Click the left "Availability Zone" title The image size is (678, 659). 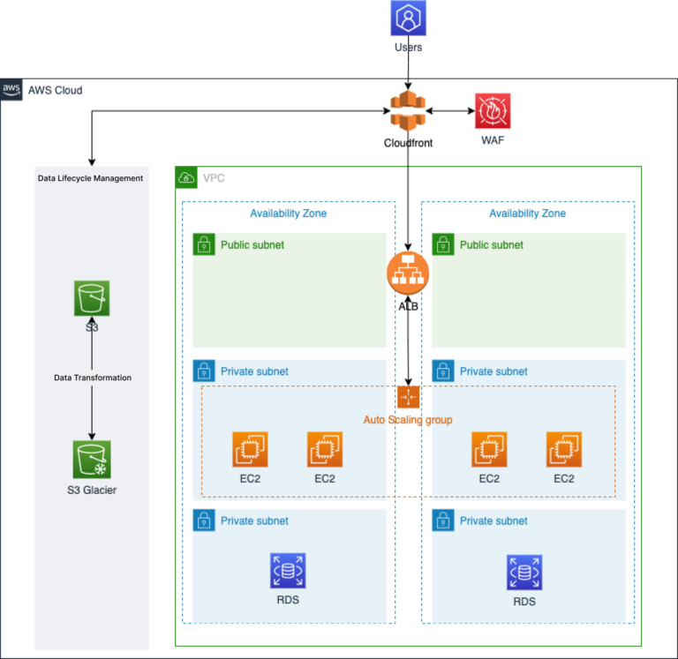point(289,213)
